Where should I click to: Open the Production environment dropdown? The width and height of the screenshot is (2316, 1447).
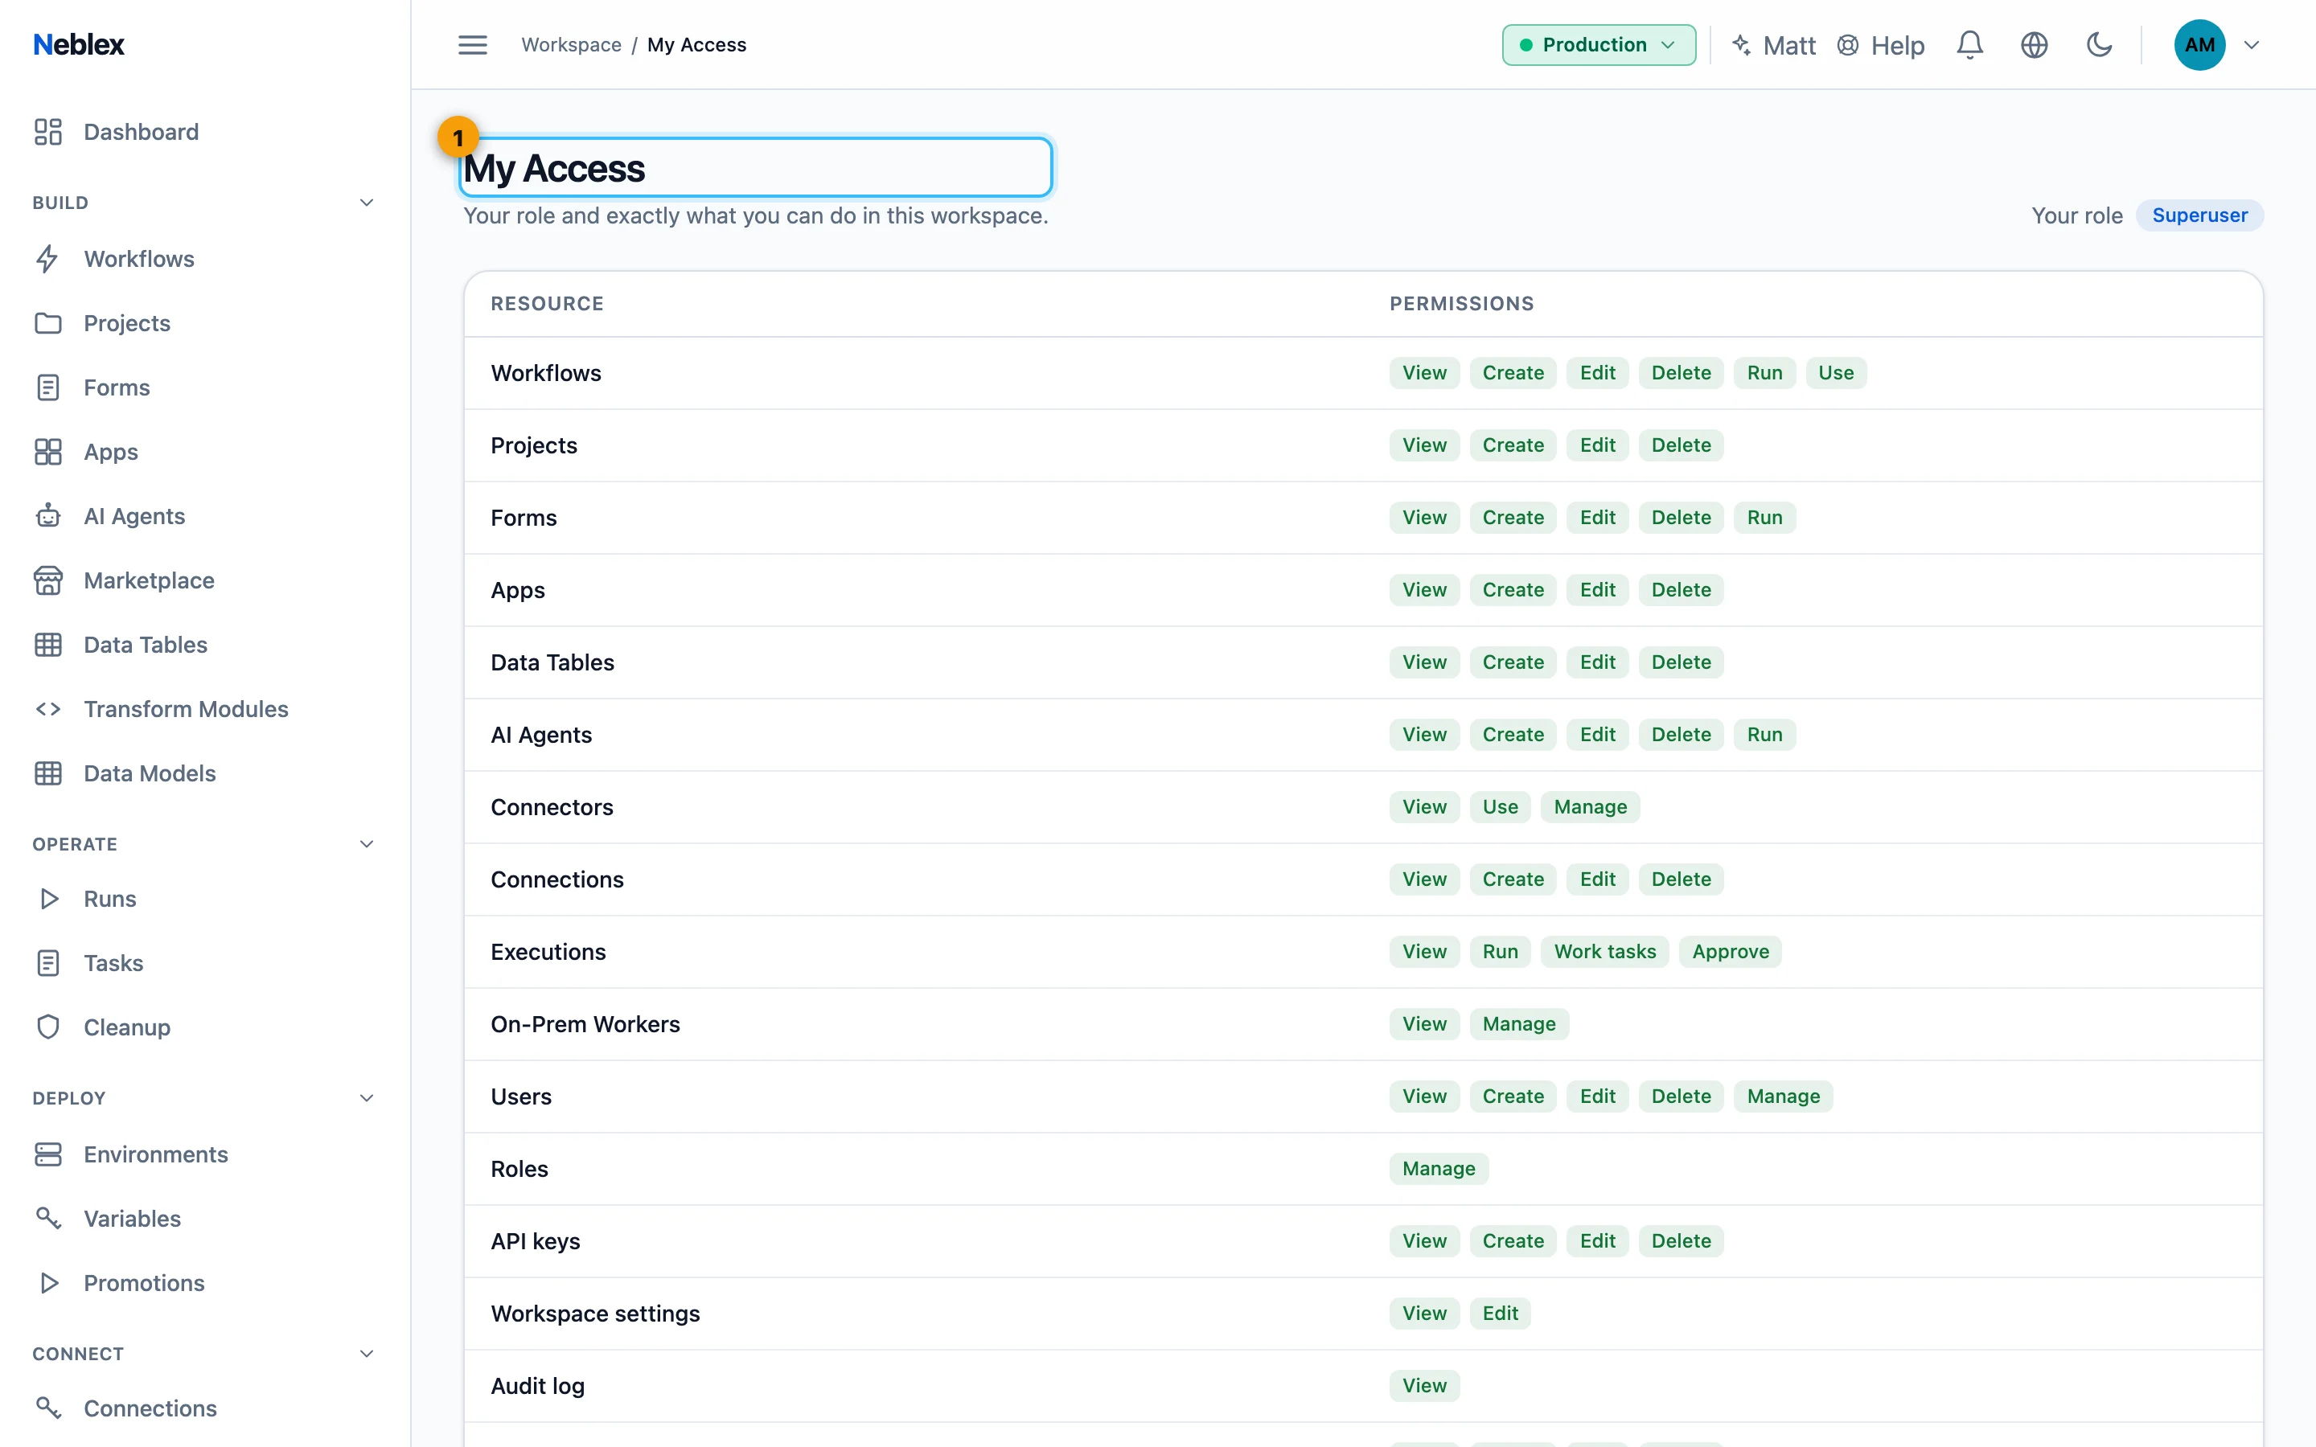[1598, 45]
